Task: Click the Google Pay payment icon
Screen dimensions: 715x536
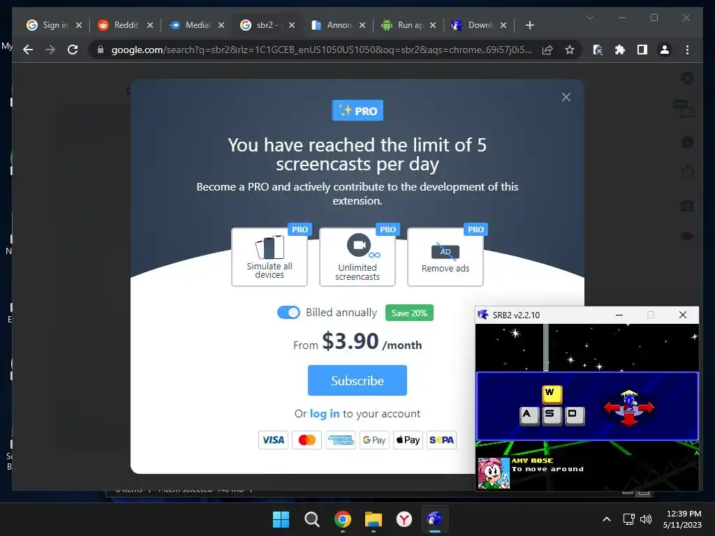Action: click(374, 440)
